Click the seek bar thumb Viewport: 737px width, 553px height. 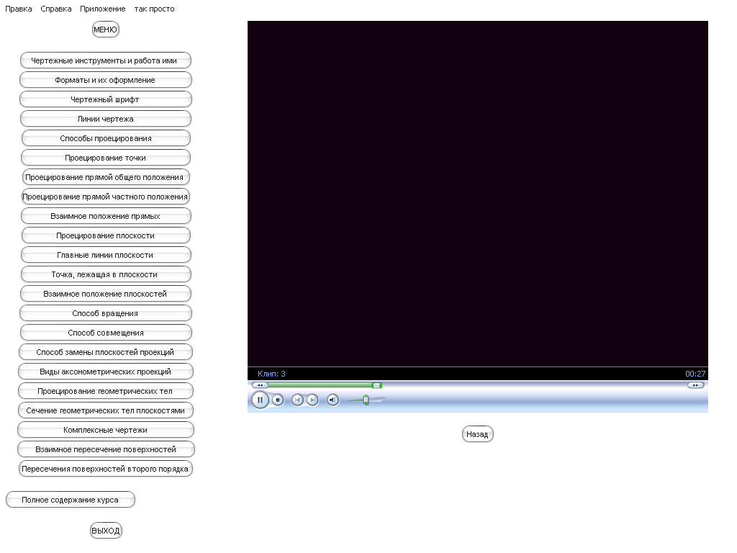[376, 386]
